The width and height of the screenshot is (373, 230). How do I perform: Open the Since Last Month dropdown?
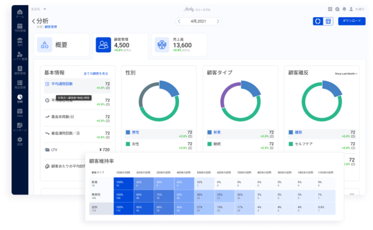point(346,74)
